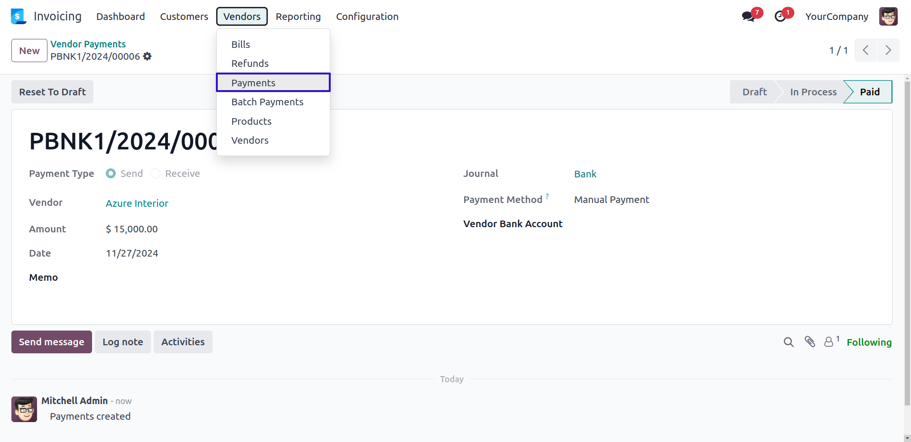Select the Send payment type radio
This screenshot has width=911, height=442.
pos(111,174)
